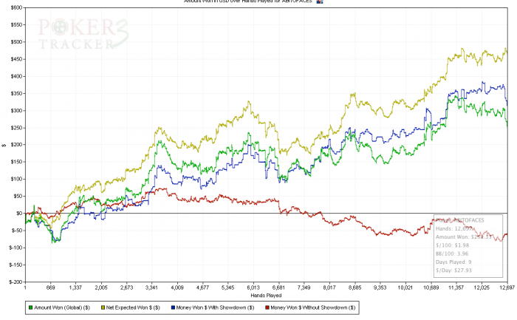Screen dimensions: 517x320
Task: Click the '669' x-axis label
Action: coord(50,287)
